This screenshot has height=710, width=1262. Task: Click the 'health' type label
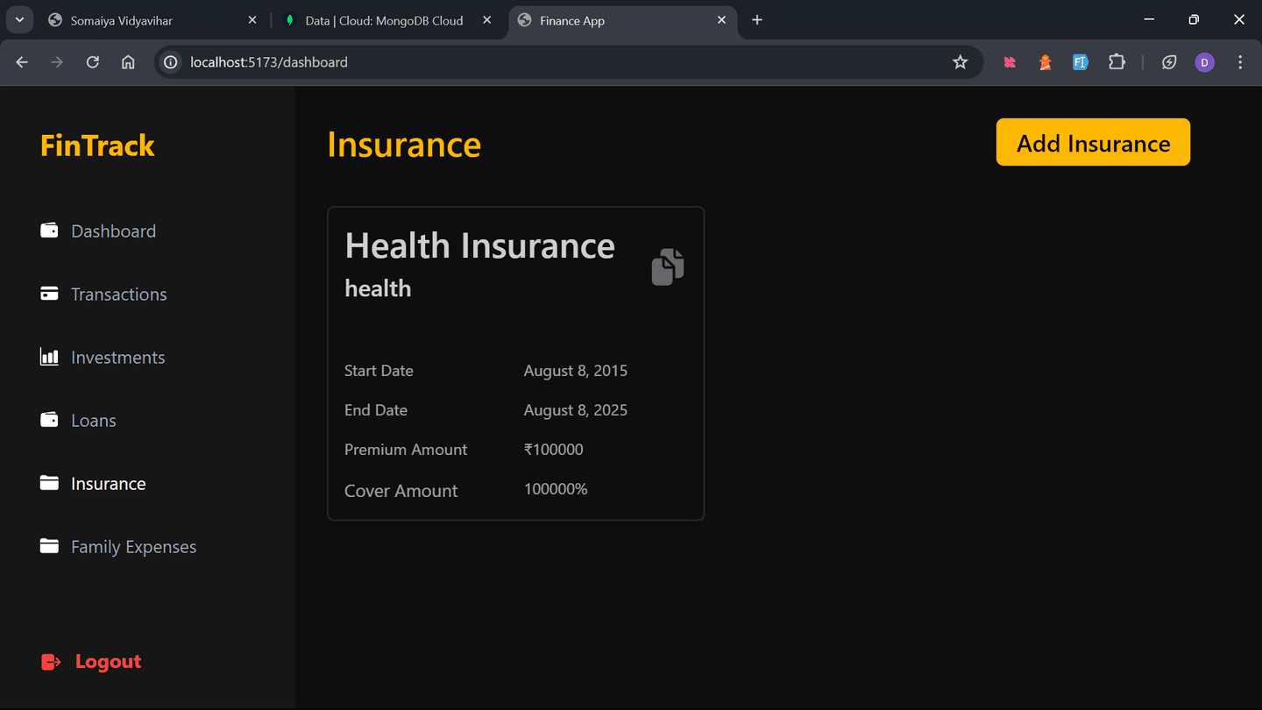coord(378,288)
